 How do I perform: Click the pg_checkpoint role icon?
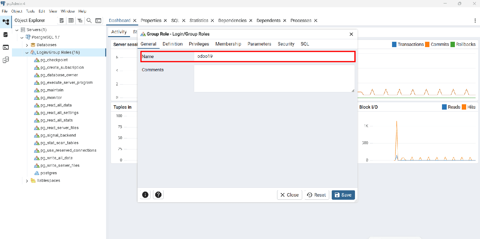[x=37, y=60]
